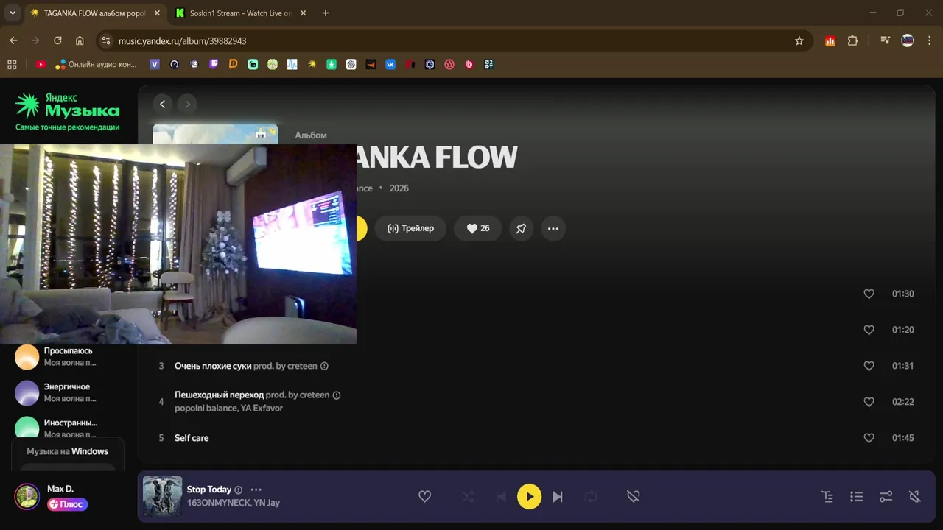View site information icon in address bar
Screen dimensions: 943x530
[x=105, y=41]
